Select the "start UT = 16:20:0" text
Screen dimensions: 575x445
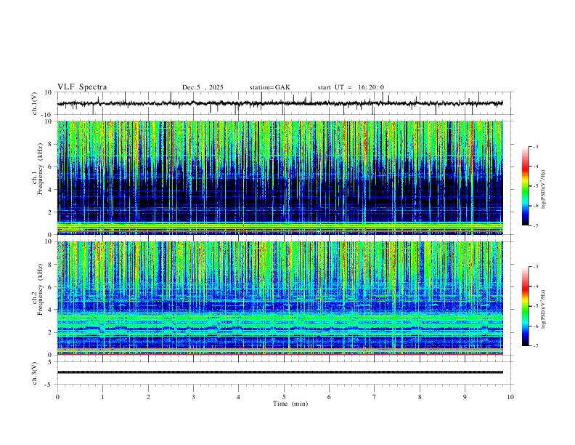tap(351, 87)
